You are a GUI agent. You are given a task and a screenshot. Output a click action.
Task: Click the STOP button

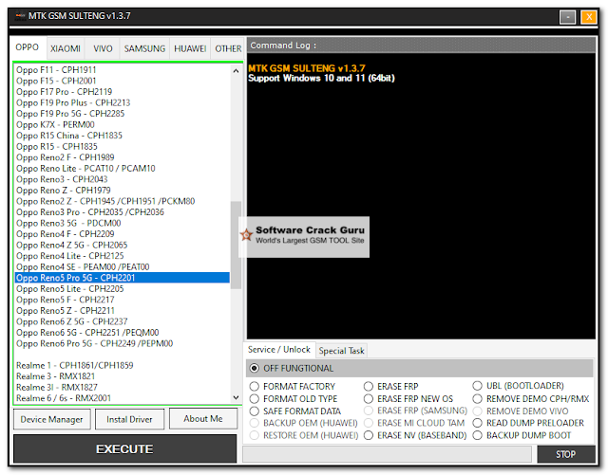(566, 454)
